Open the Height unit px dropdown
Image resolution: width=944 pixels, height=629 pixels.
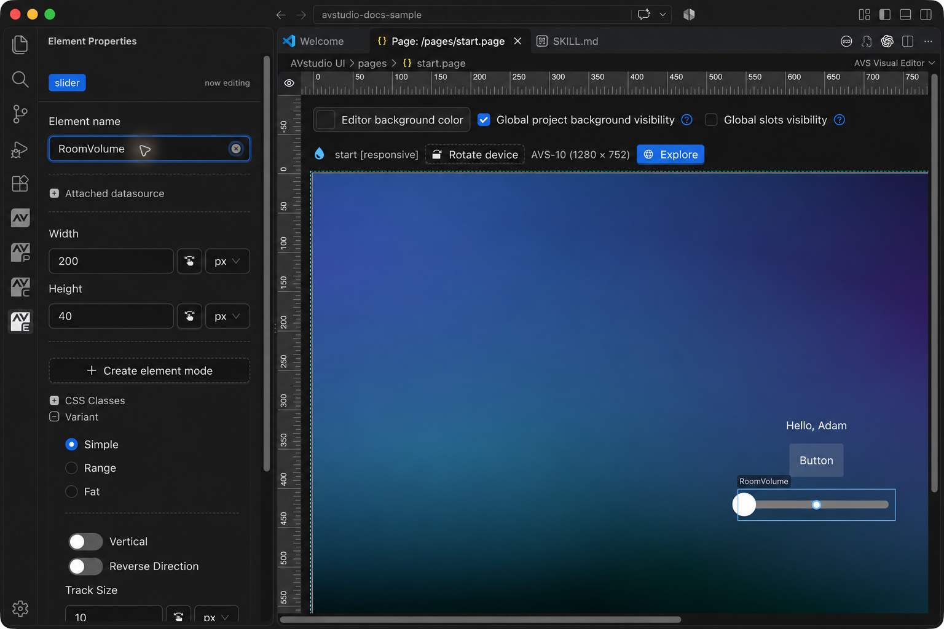click(x=227, y=316)
